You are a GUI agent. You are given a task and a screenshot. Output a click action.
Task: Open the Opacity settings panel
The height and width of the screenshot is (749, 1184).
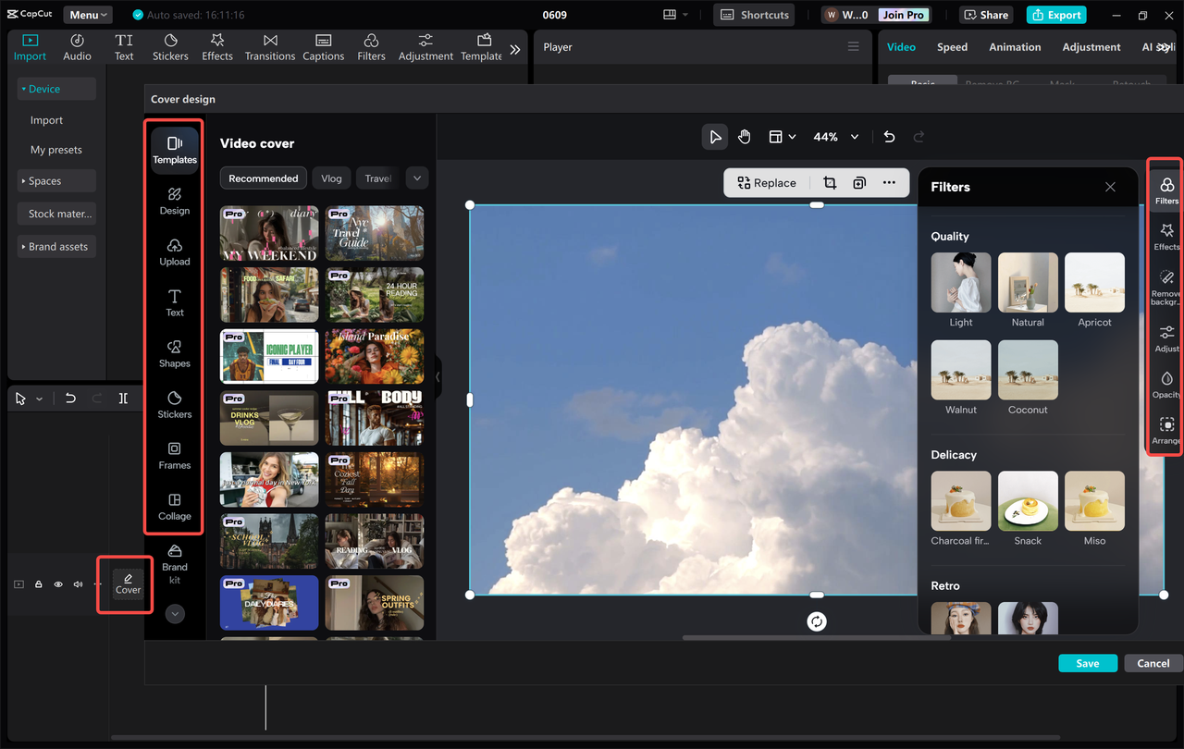pos(1165,382)
